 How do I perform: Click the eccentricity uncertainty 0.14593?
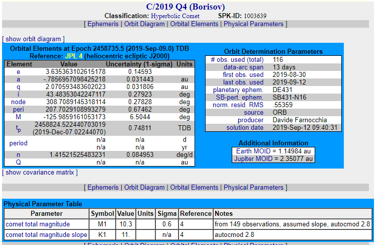140,72
